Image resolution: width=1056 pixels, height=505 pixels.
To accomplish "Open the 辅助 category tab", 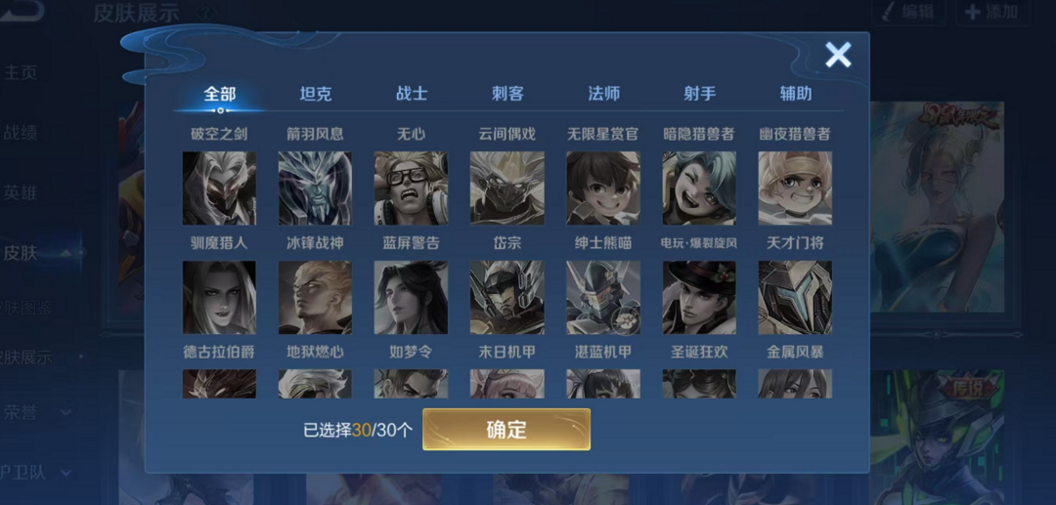I will pyautogui.click(x=795, y=94).
